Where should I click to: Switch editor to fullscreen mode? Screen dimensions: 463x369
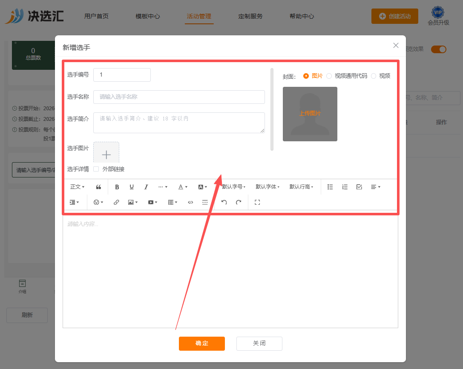click(257, 202)
